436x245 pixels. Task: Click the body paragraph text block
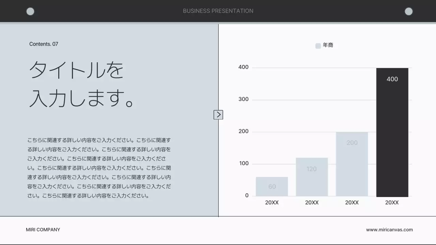[99, 168]
